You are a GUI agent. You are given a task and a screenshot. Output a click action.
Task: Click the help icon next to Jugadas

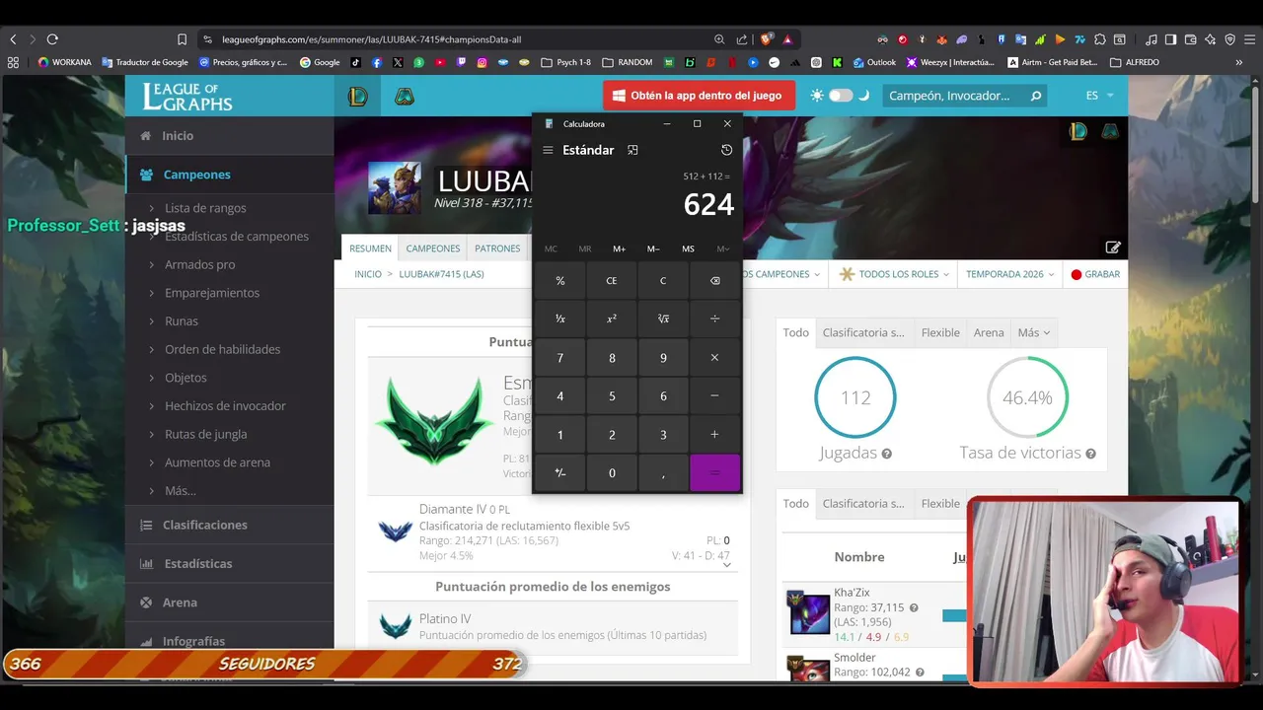(886, 454)
